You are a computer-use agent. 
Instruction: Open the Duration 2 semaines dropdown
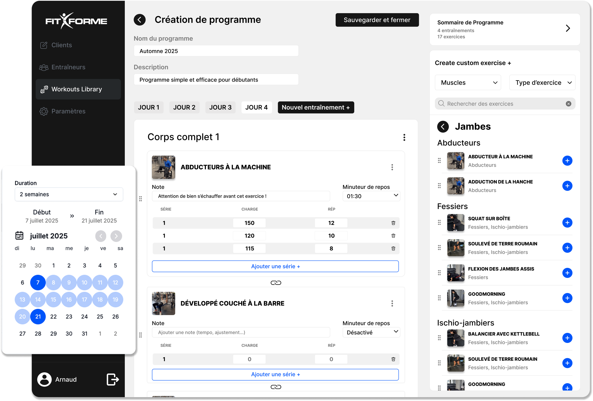(69, 194)
